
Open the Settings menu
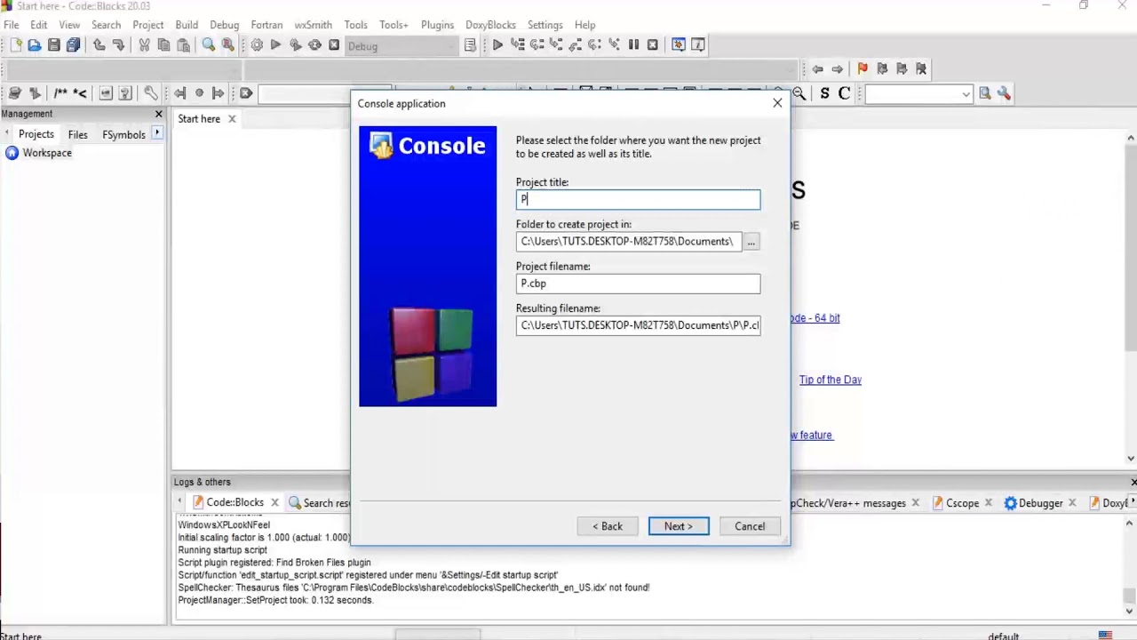tap(545, 25)
